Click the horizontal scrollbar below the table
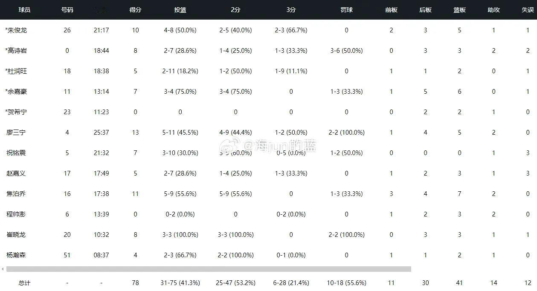 pos(209,269)
